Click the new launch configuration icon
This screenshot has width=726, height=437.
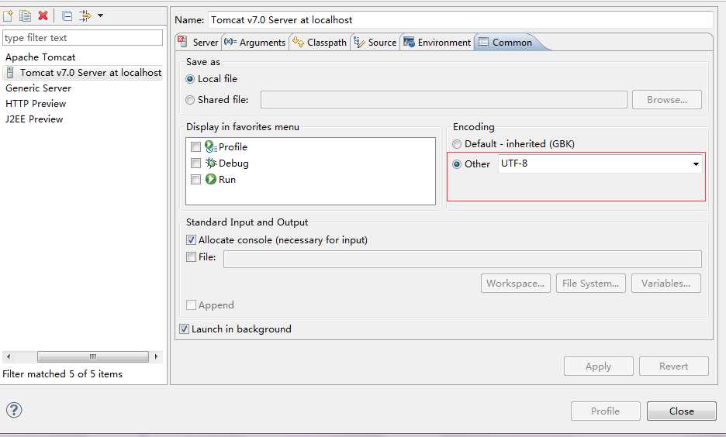8,16
